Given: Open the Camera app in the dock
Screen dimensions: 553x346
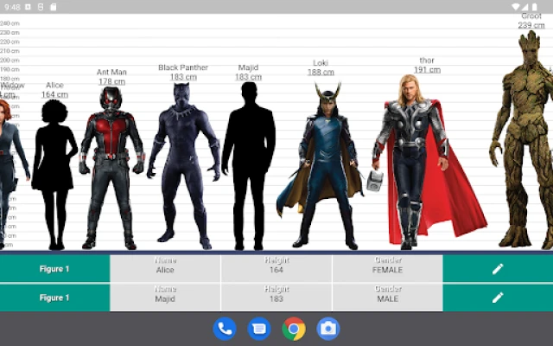Looking at the screenshot, I should coord(328,329).
